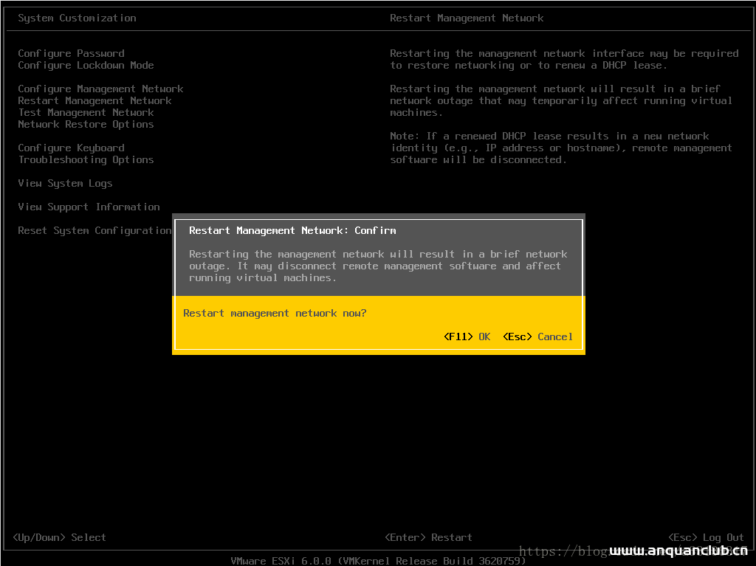Click the "Restart management network now?" prompt

click(x=278, y=313)
